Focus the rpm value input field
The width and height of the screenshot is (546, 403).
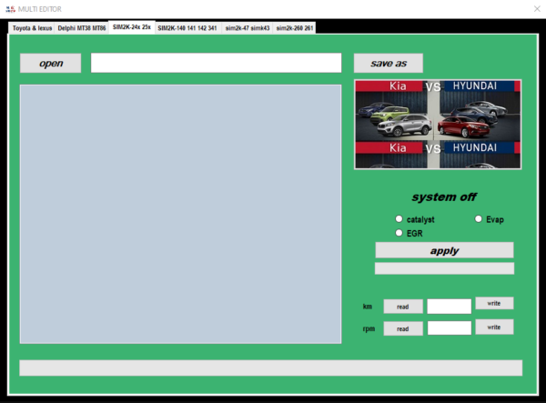pyautogui.click(x=450, y=328)
